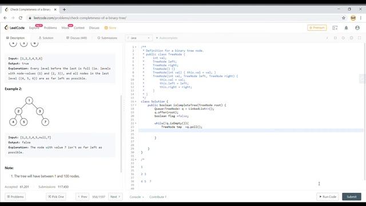Go back with the browser back arrow

(x=5, y=18)
